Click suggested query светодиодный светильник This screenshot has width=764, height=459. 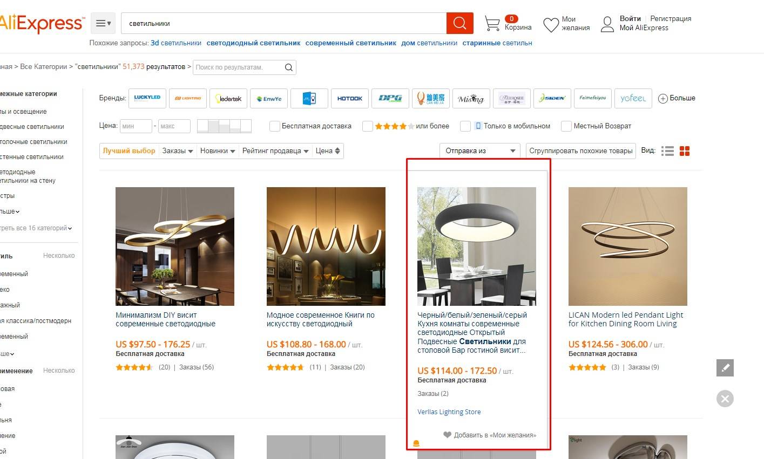pyautogui.click(x=253, y=43)
